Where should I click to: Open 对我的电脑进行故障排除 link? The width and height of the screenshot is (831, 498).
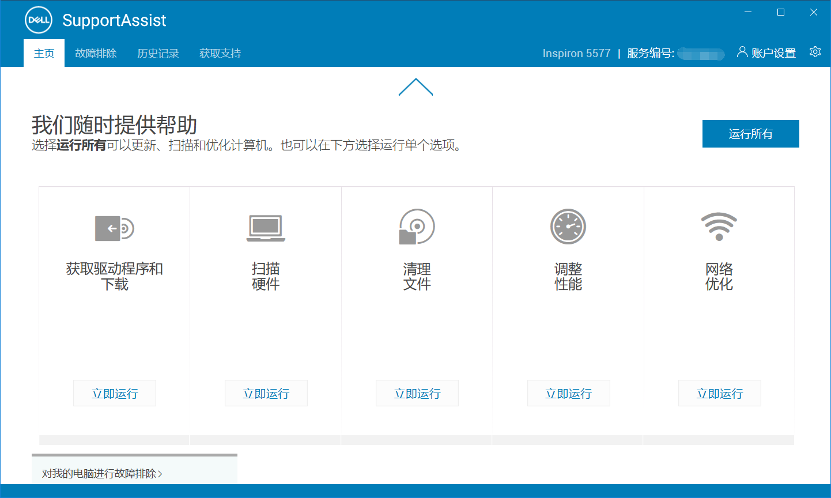click(102, 474)
